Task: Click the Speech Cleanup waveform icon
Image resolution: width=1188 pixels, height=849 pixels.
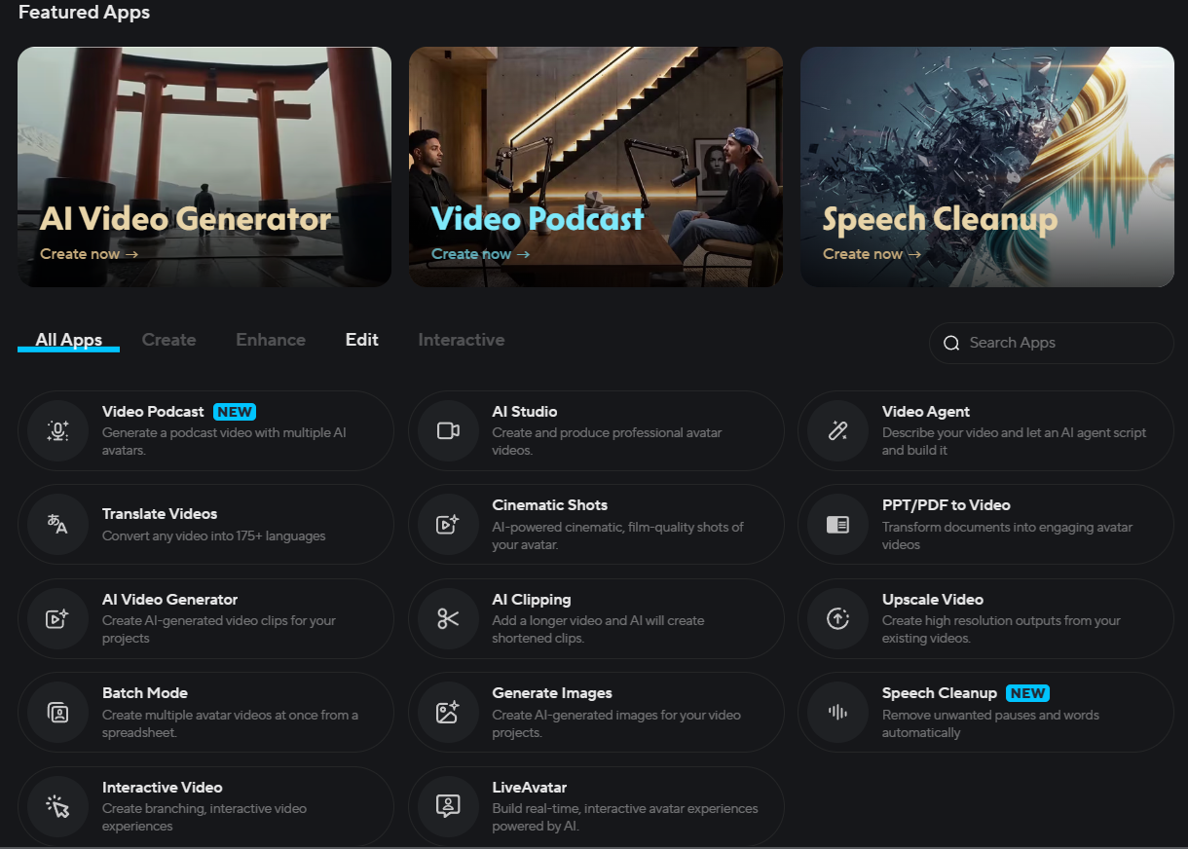Action: click(838, 713)
